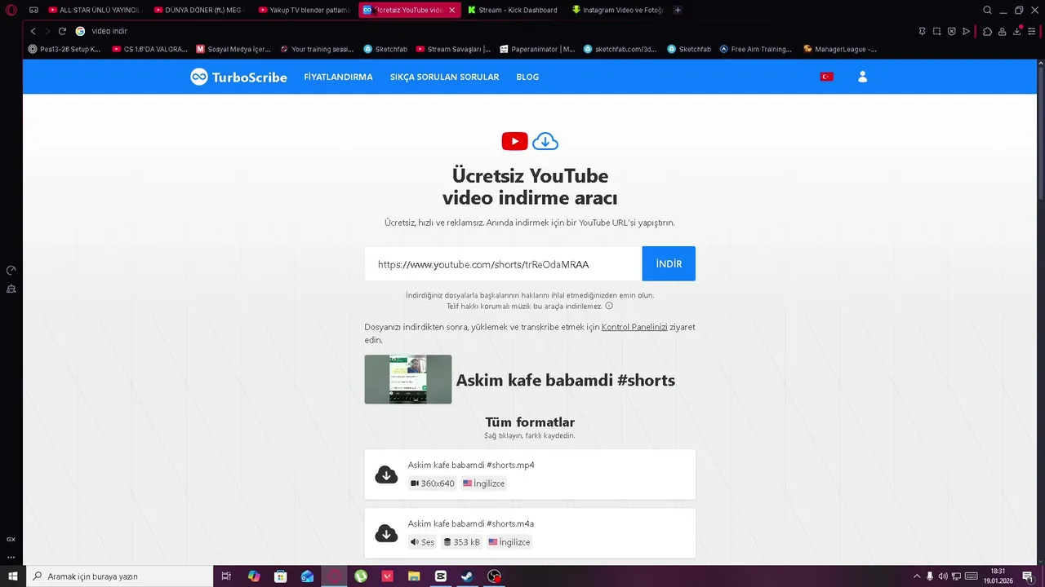1045x587 pixels.
Task: Switch to DÜNYA DÖNER tab
Action: [x=200, y=10]
